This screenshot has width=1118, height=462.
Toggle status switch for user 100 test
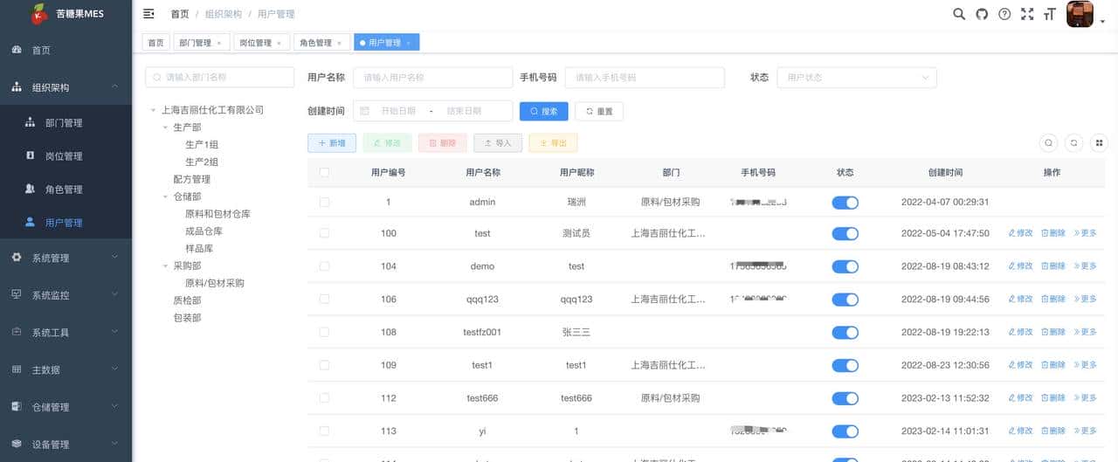tap(845, 233)
